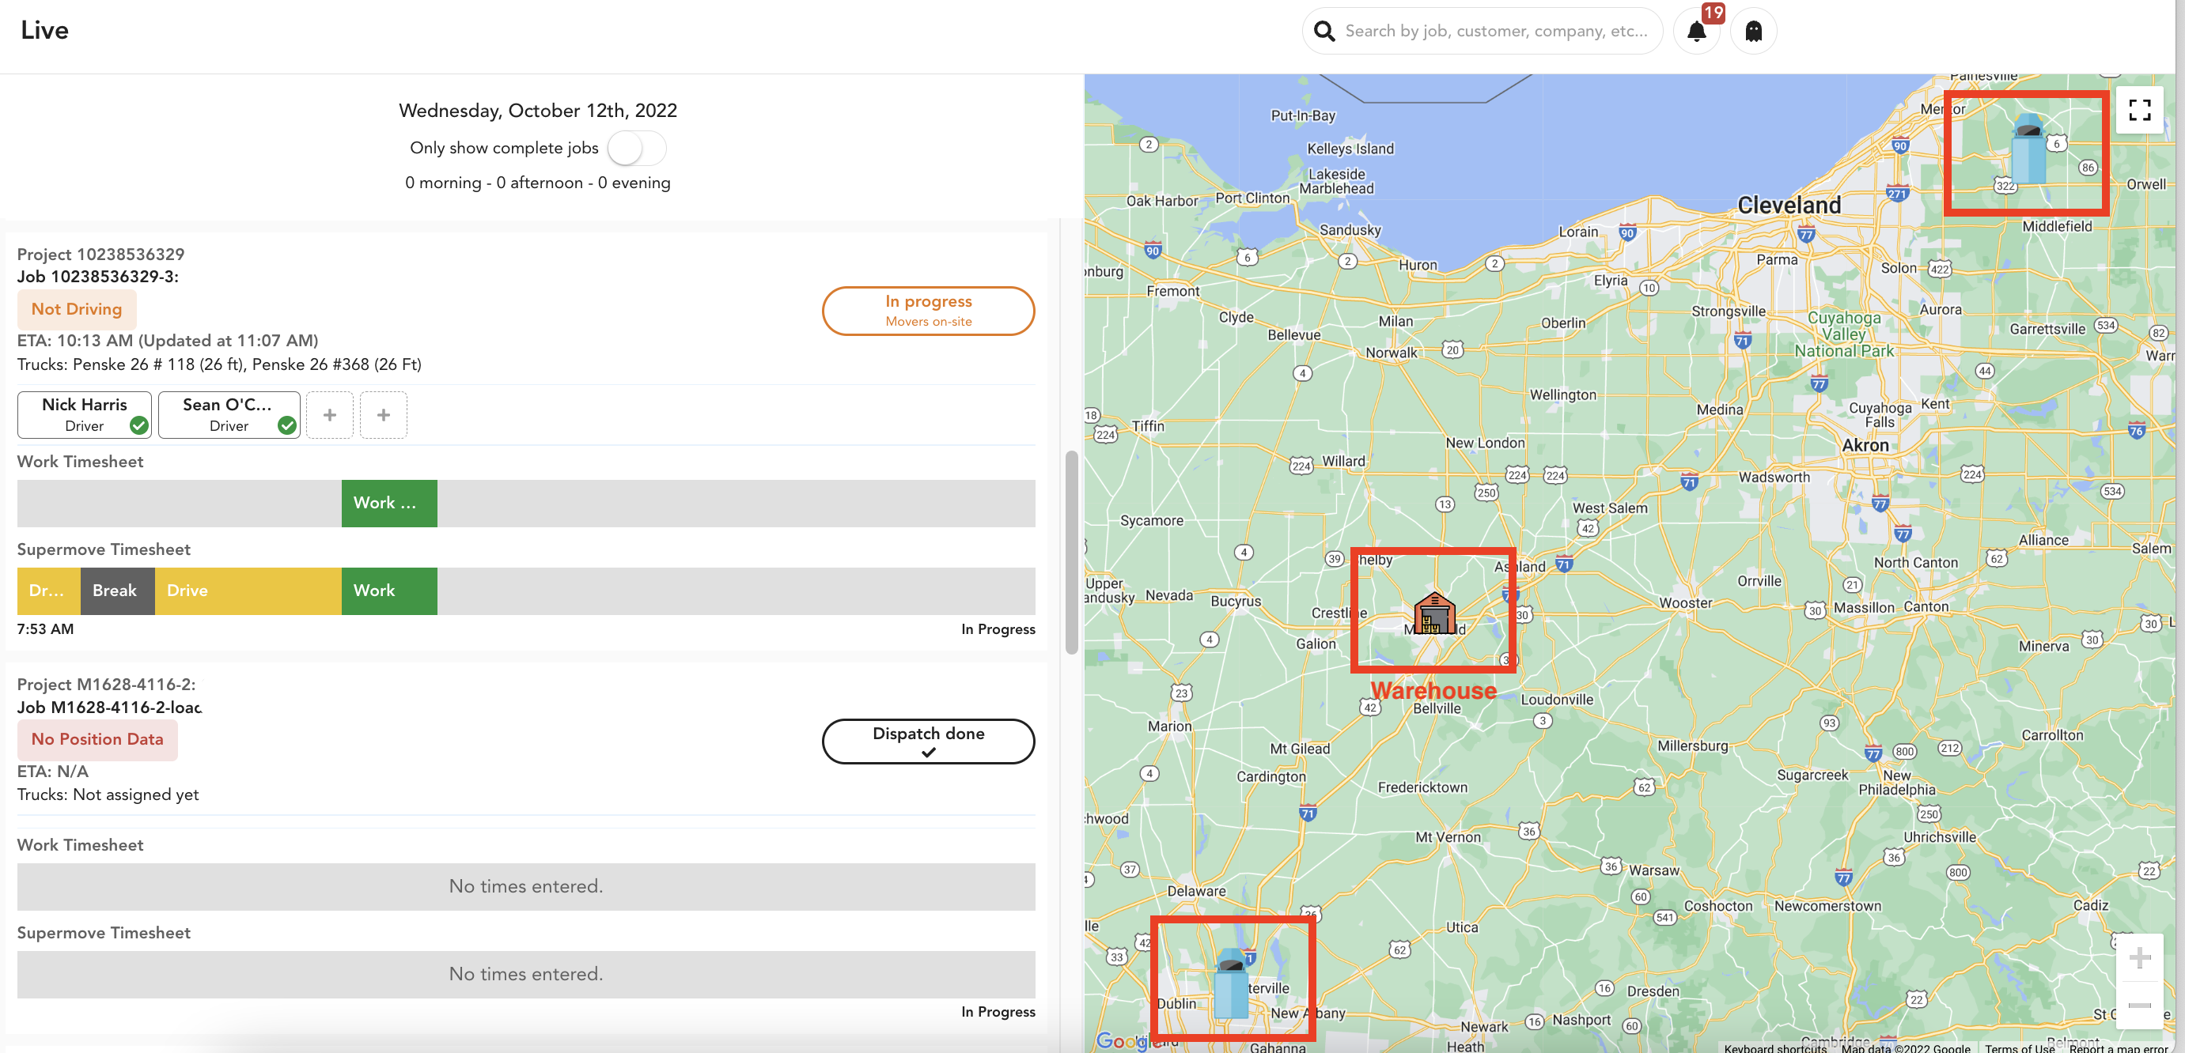Click Sean O'C green check icon

[287, 425]
